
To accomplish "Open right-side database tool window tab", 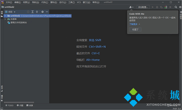I will click(181, 15).
